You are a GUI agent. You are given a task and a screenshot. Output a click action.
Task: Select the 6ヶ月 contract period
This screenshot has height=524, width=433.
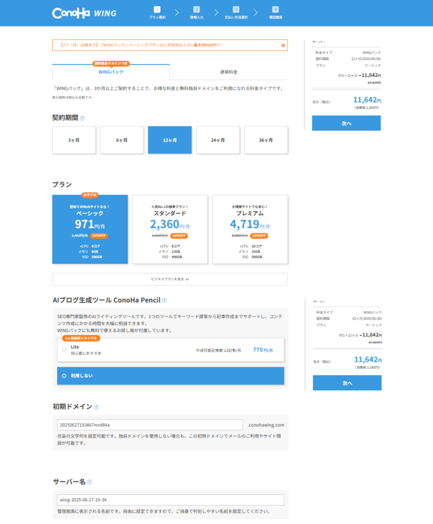click(x=122, y=140)
